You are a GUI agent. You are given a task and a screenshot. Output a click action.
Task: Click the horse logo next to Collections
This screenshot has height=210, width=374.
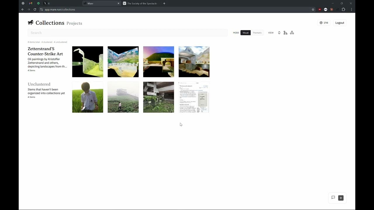(30, 22)
